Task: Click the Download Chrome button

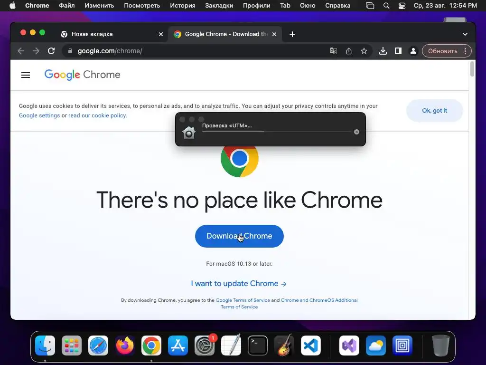Action: pos(239,236)
